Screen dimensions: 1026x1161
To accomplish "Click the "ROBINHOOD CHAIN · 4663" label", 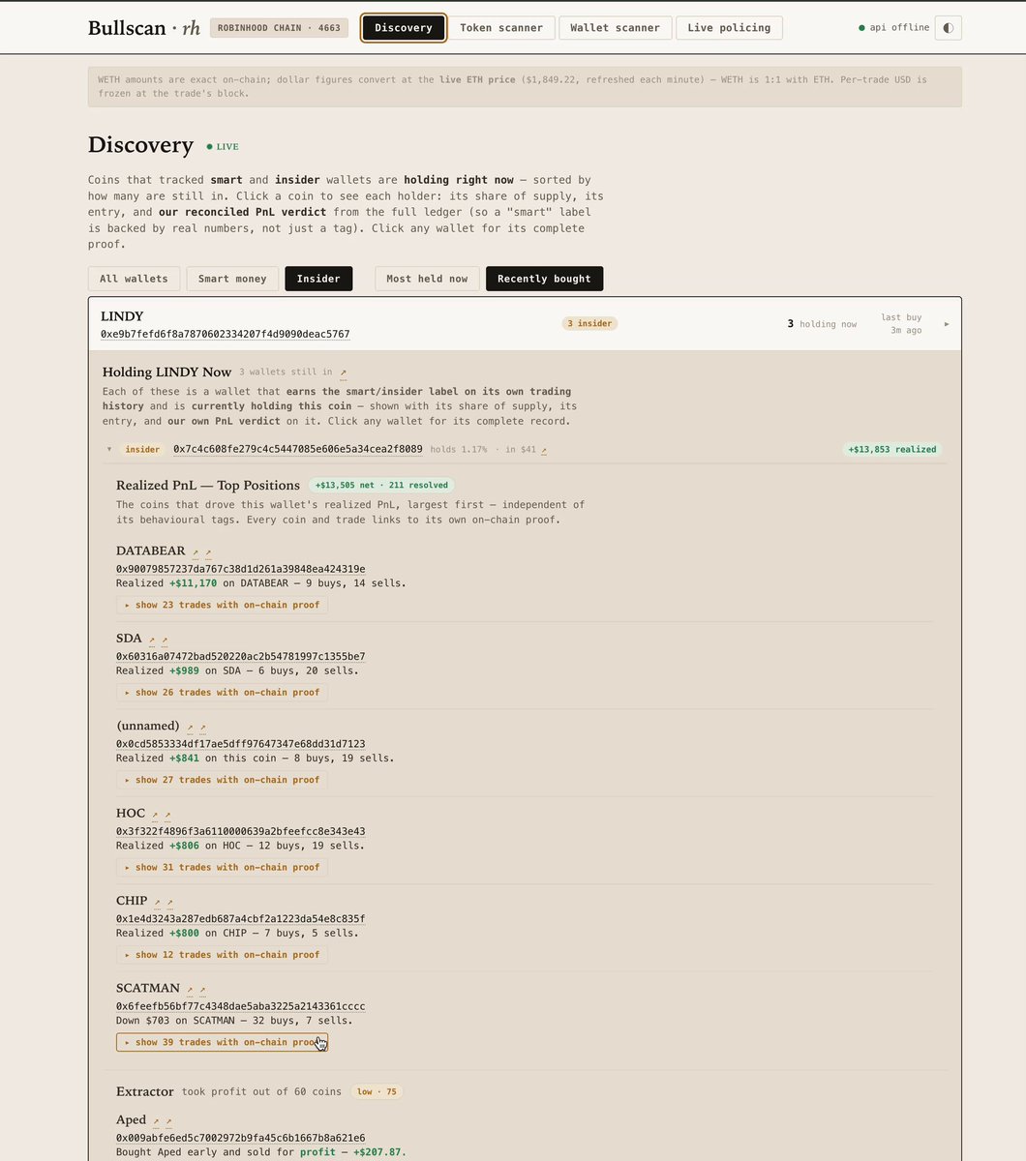I will click(280, 28).
